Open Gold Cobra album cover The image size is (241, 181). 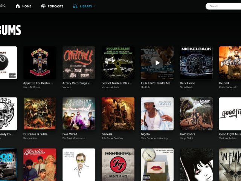point(196,114)
